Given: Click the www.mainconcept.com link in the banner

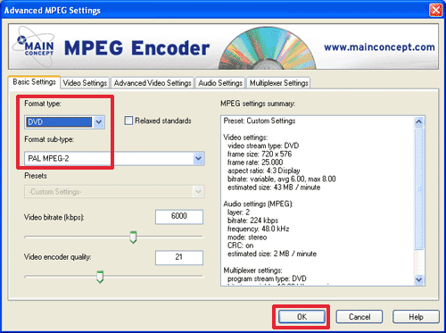Looking at the screenshot, I should click(379, 47).
